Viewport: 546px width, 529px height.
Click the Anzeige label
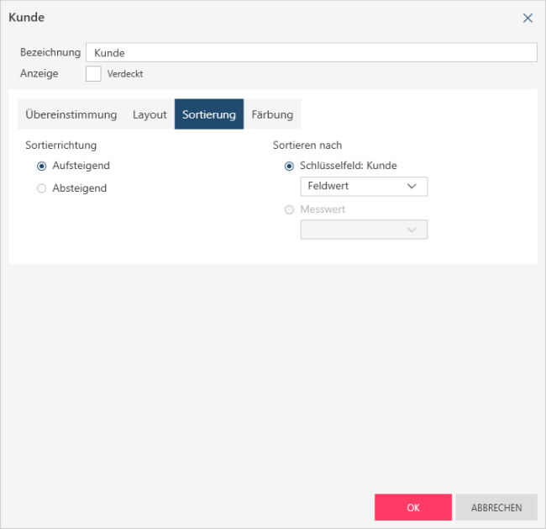tap(39, 73)
